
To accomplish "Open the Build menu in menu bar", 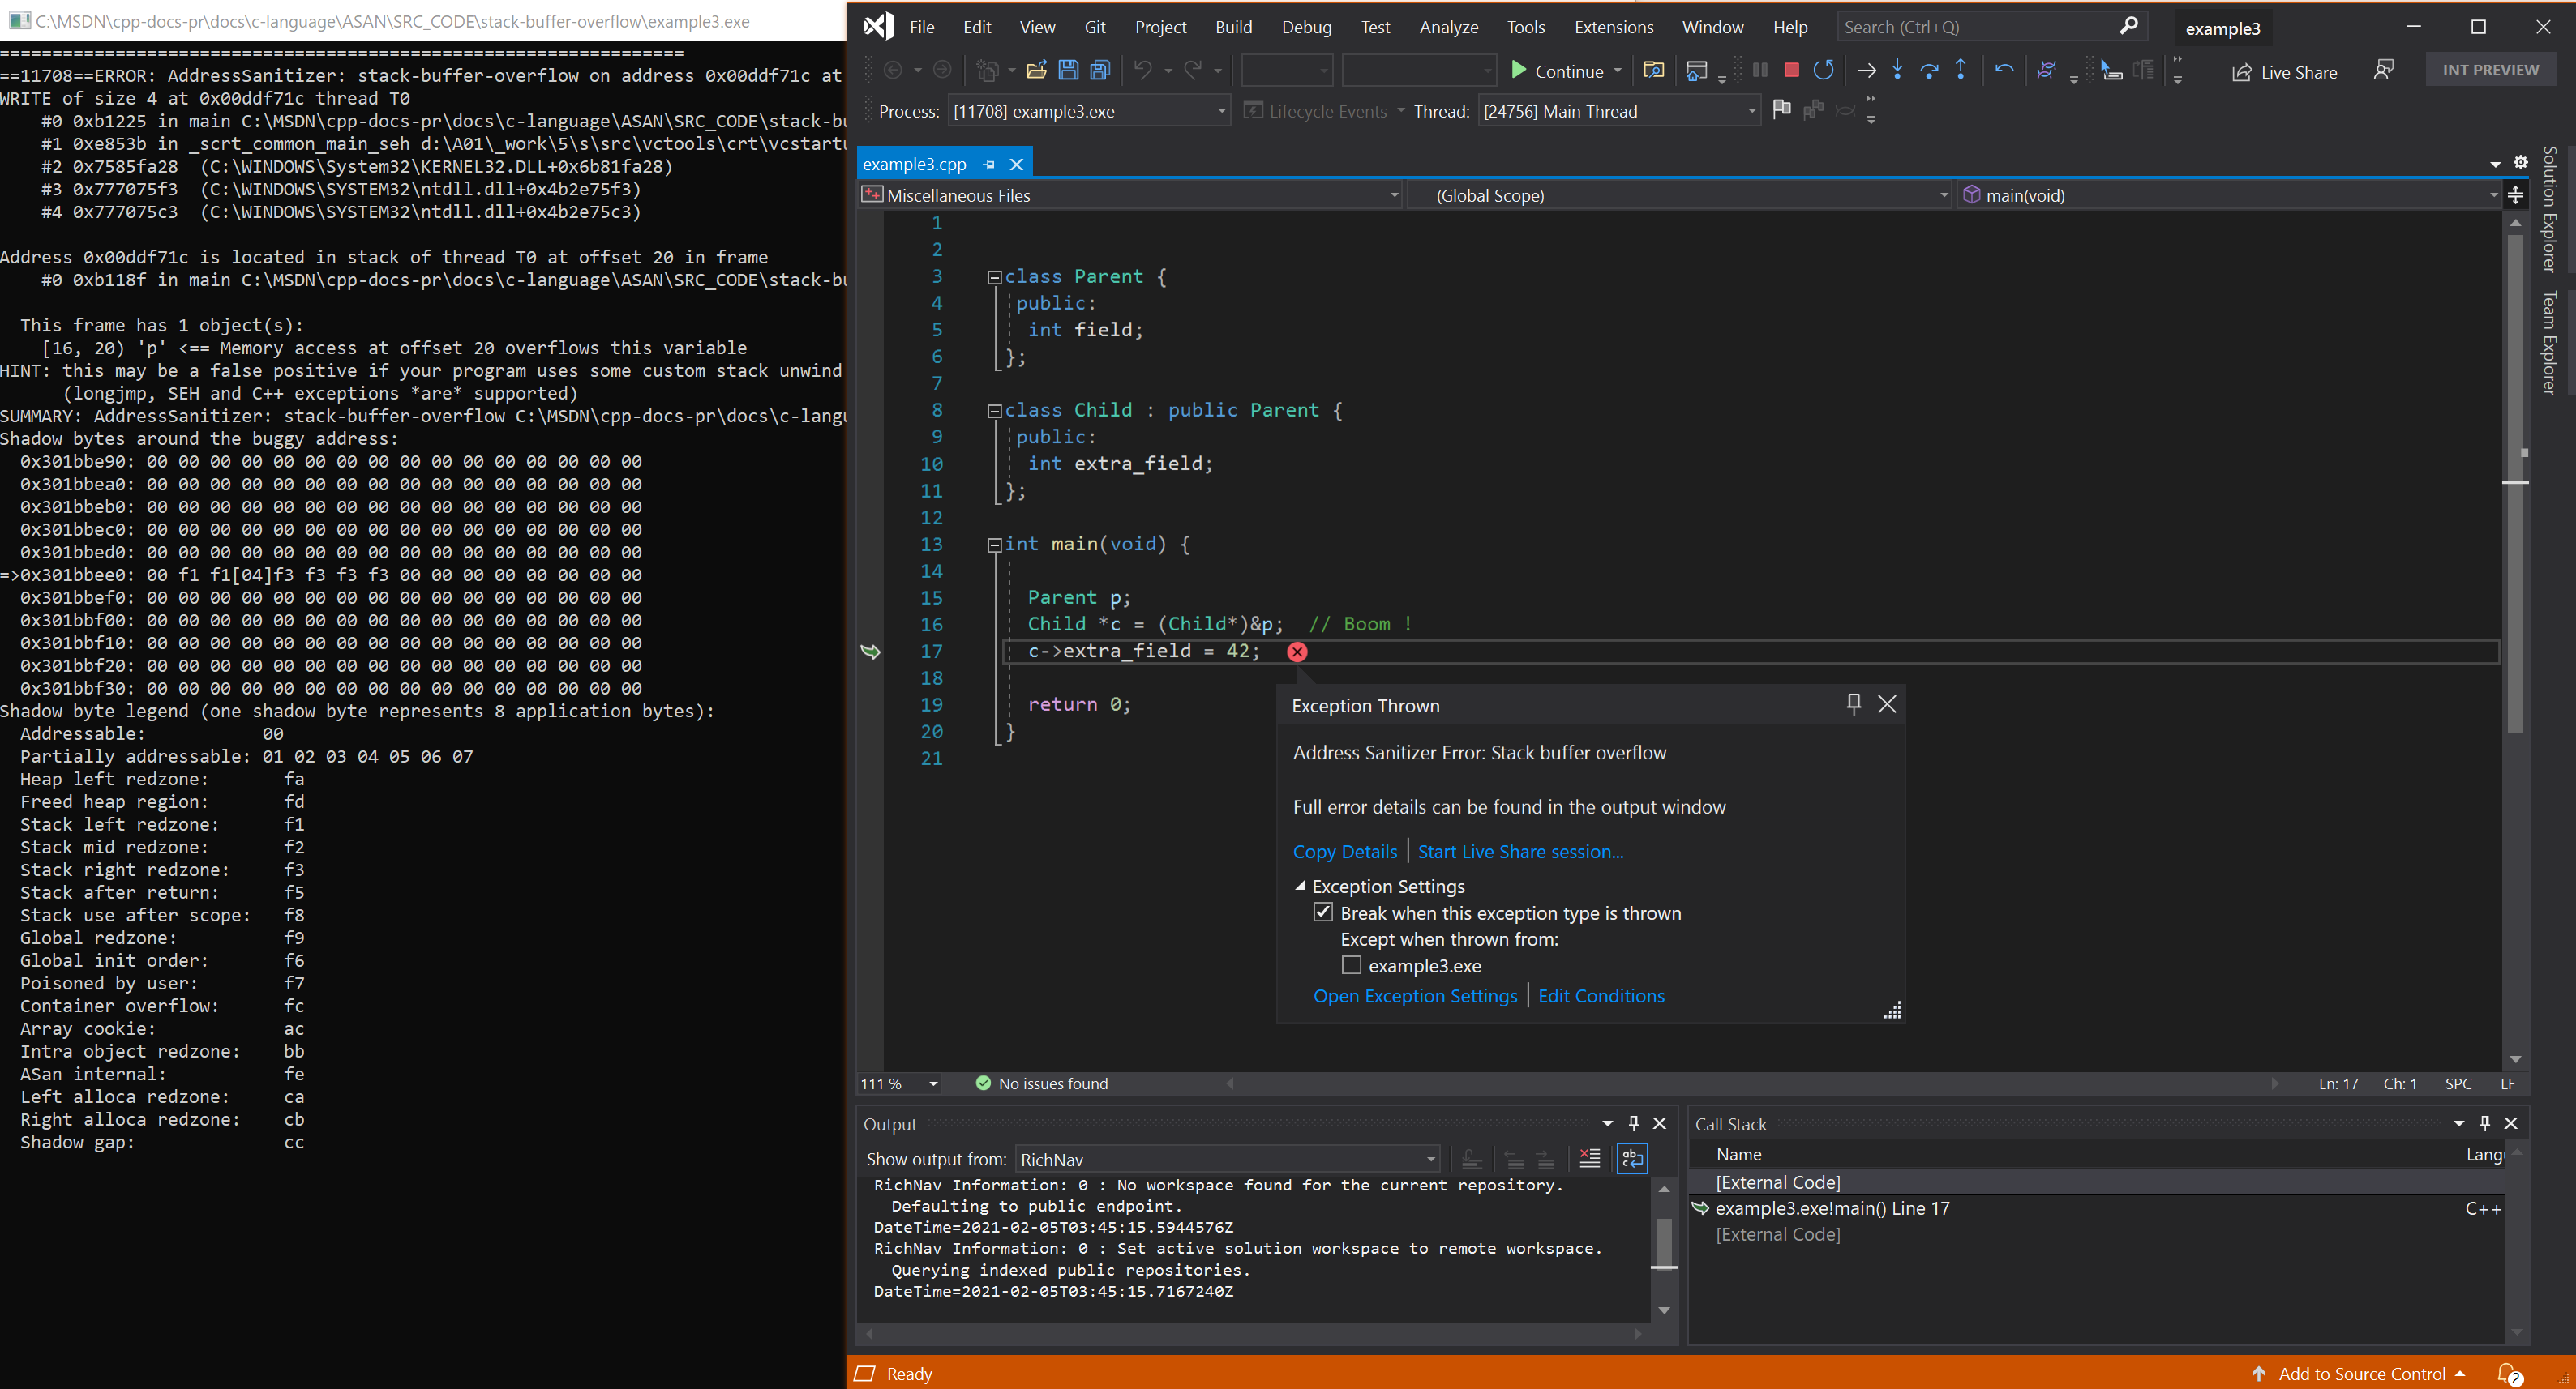I will (x=1228, y=28).
